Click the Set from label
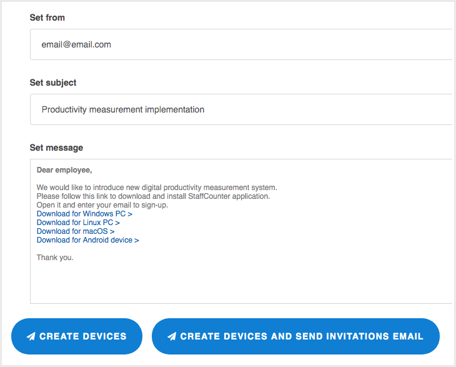The width and height of the screenshot is (456, 367). point(47,18)
